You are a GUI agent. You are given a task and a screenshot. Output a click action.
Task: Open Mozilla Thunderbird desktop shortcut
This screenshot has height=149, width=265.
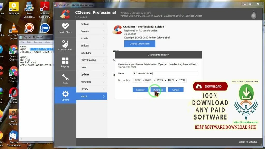pyautogui.click(x=13, y=139)
